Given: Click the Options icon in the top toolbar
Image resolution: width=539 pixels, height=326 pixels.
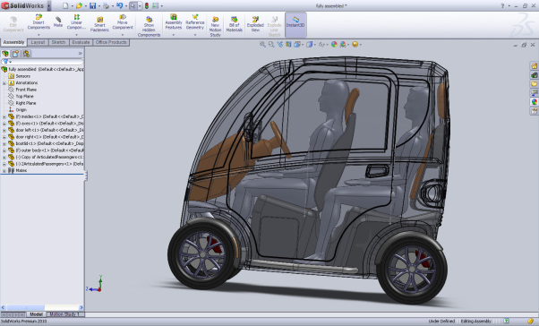Looking at the screenshot, I should (x=156, y=6).
